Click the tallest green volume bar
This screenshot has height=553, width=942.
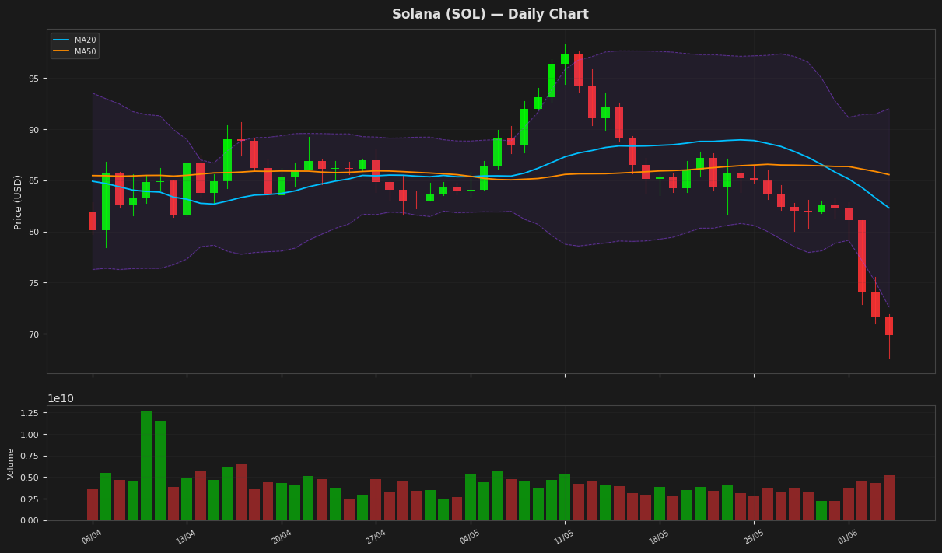[146, 465]
